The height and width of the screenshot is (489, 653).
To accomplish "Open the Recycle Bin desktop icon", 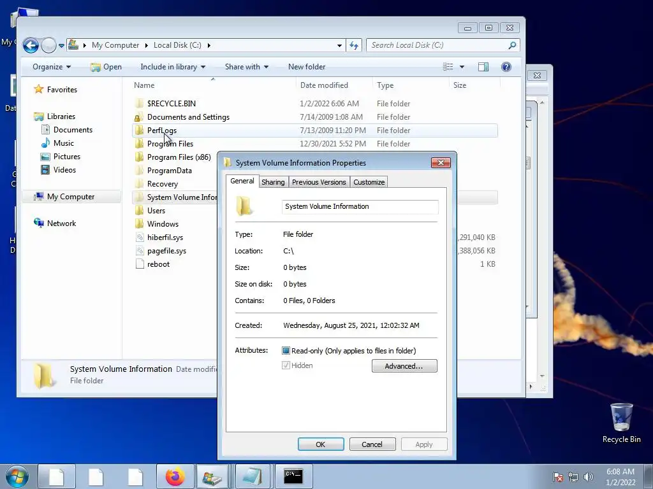I will 621,423.
